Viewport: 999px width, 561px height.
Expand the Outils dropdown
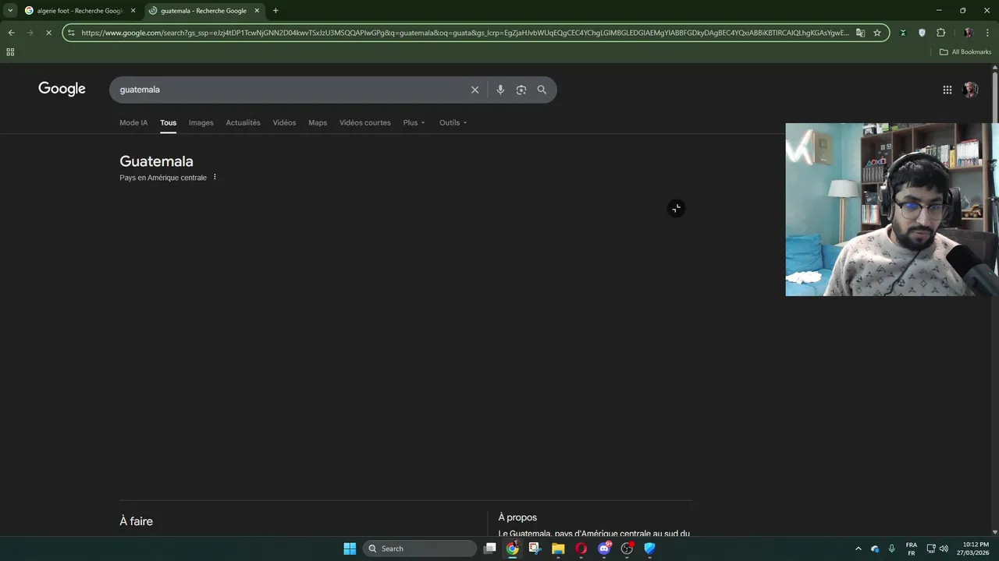(453, 122)
